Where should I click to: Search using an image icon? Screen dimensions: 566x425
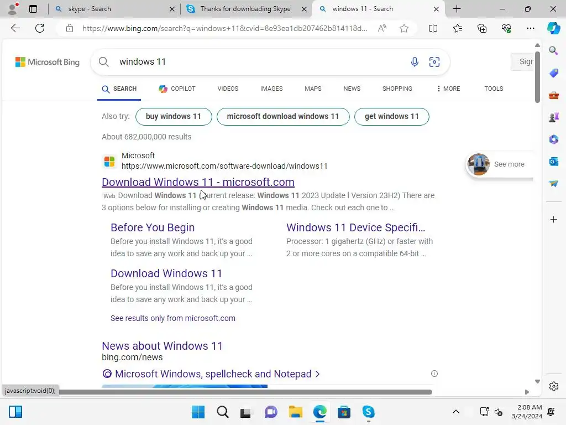[434, 62]
